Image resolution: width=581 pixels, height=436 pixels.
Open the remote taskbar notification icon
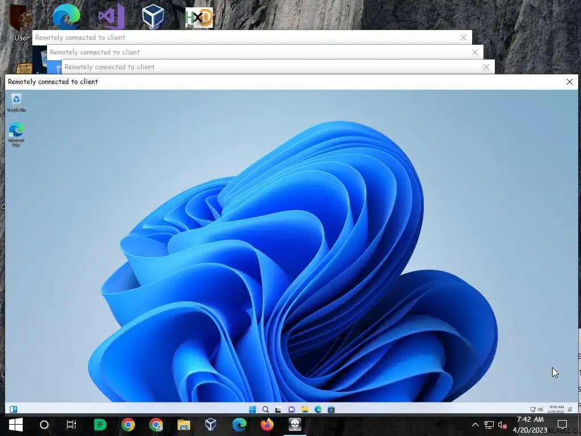point(570,409)
